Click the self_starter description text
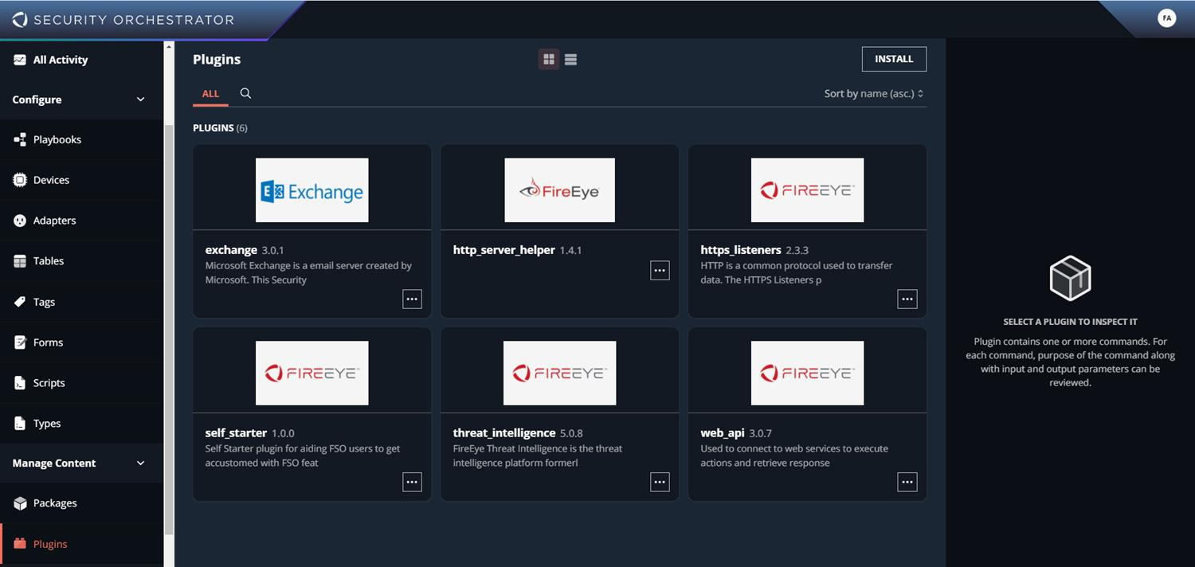Screen dimensions: 1195x567 pyautogui.click(x=303, y=456)
